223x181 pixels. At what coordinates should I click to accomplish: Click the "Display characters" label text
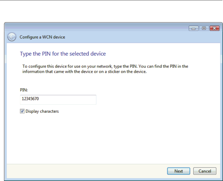click(x=42, y=111)
